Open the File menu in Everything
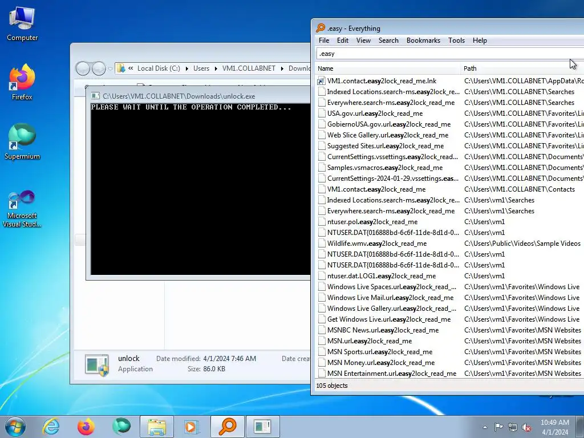584x438 pixels. tap(324, 40)
